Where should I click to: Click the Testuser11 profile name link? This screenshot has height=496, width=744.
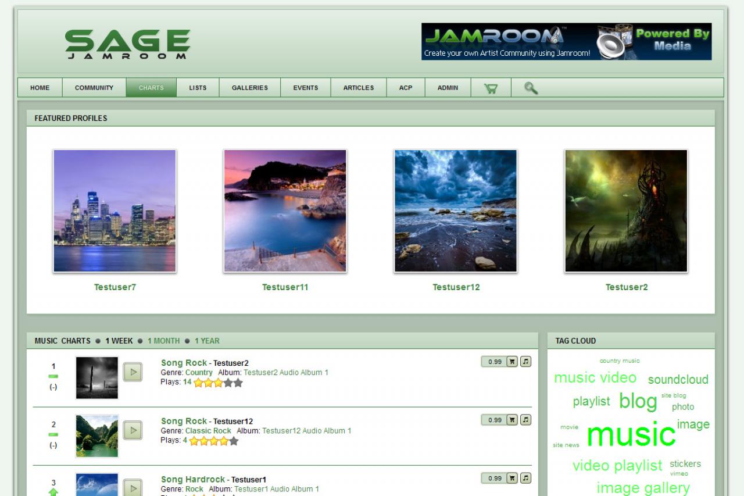(x=285, y=287)
